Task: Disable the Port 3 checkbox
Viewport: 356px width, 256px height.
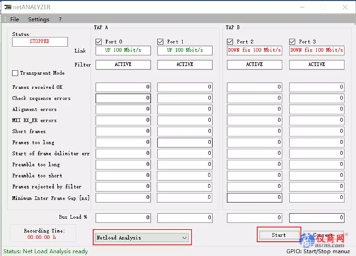Action: click(x=292, y=41)
